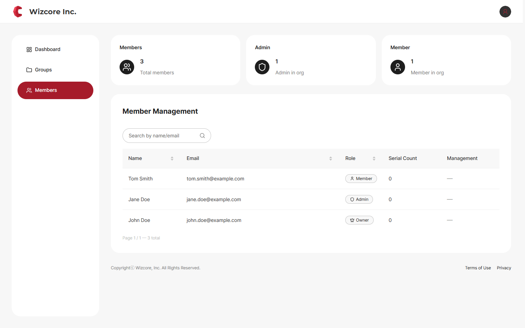Click the Member person icon in card
Screen dimensions: 525x328
point(398,67)
